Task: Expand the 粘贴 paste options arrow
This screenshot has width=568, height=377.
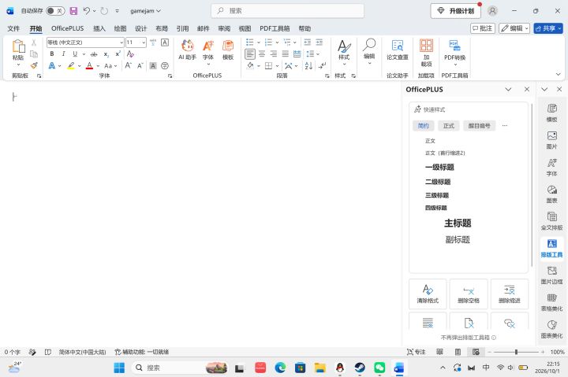Action: 18,65
